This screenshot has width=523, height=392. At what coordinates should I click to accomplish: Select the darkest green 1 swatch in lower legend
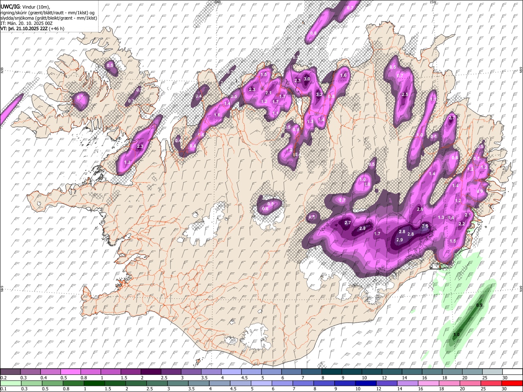click(94, 383)
